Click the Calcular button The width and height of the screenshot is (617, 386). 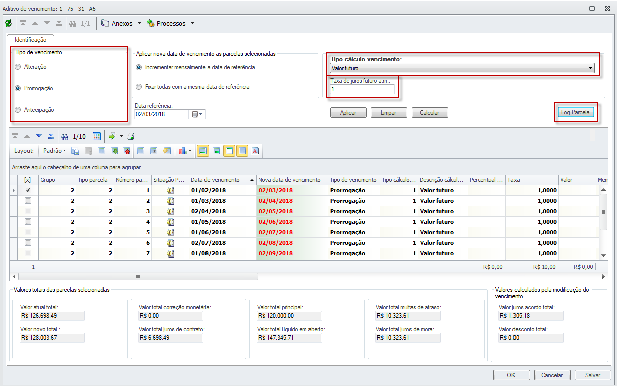[430, 113]
